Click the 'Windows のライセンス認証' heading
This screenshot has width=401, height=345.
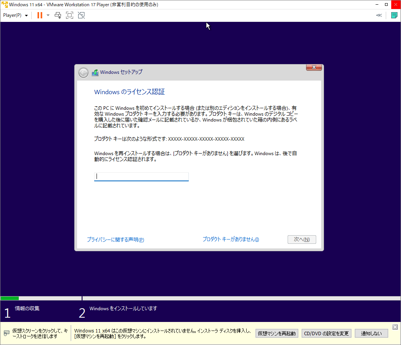pyautogui.click(x=129, y=92)
